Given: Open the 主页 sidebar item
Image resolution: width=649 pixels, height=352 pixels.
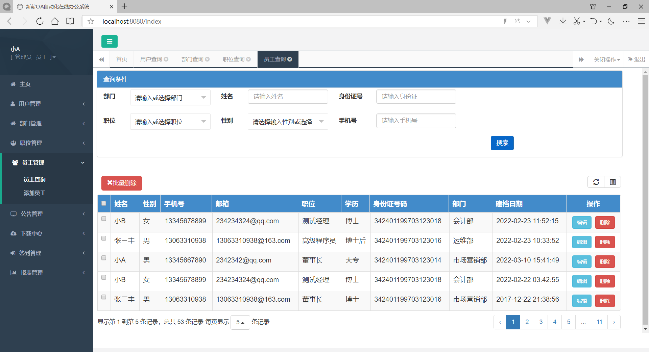Looking at the screenshot, I should pos(46,84).
